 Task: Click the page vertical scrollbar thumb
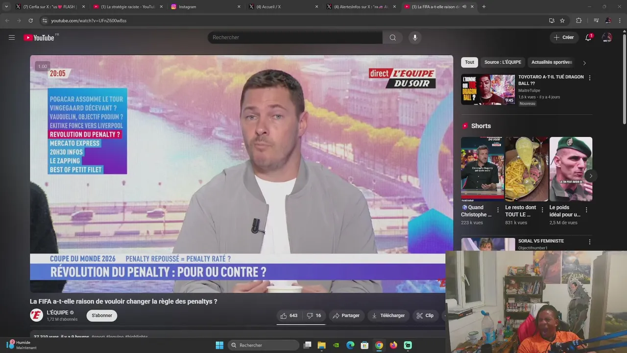[624, 78]
